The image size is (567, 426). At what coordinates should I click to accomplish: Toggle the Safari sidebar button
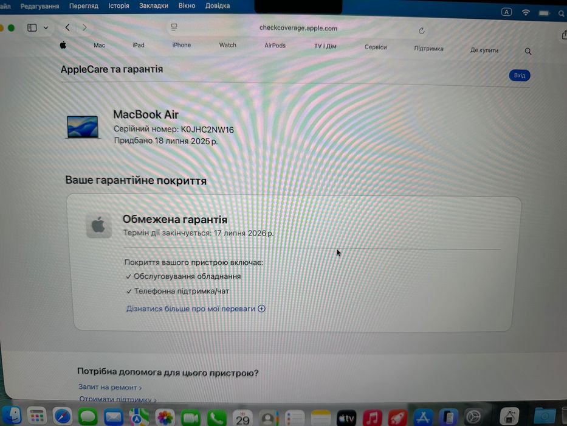pos(32,27)
